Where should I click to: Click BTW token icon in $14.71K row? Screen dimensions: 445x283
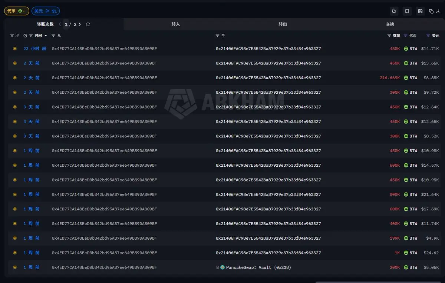click(x=406, y=49)
